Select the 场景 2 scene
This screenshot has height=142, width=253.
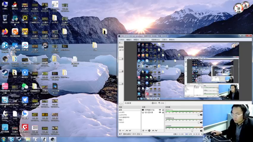click(x=129, y=120)
